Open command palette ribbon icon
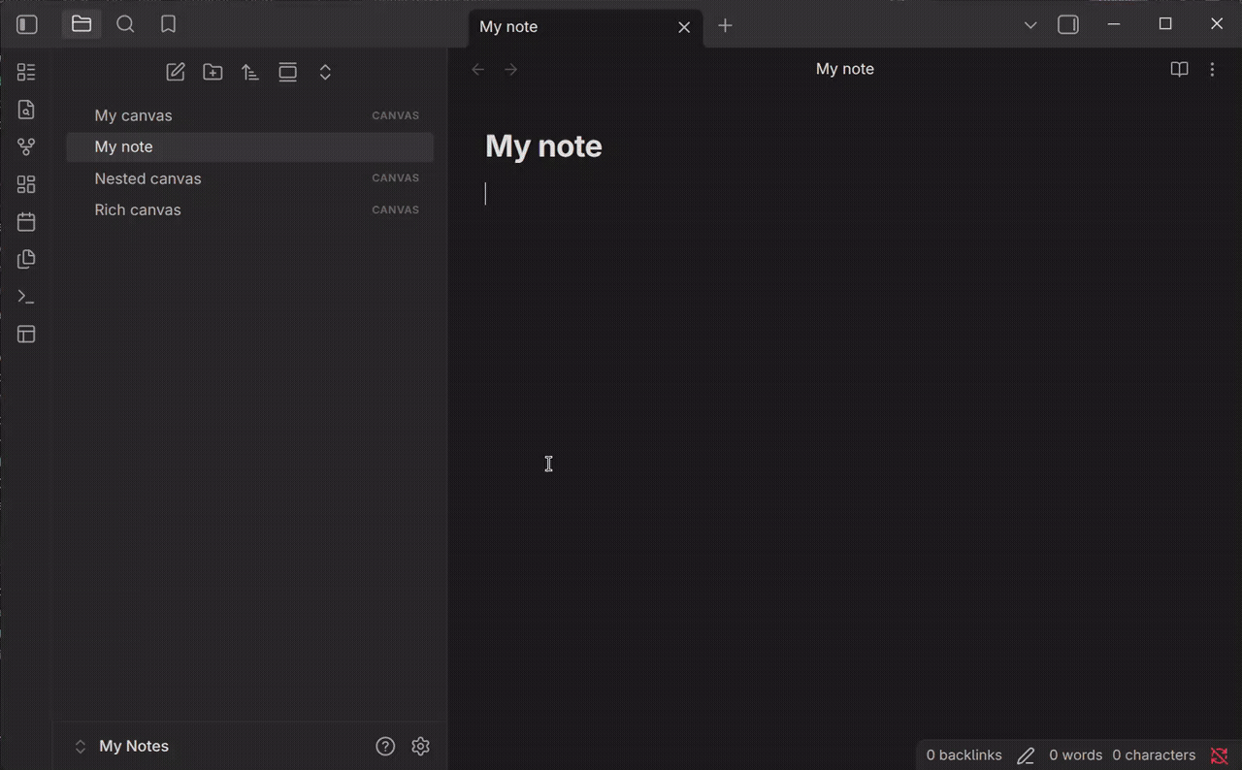Image resolution: width=1242 pixels, height=770 pixels. [x=26, y=297]
